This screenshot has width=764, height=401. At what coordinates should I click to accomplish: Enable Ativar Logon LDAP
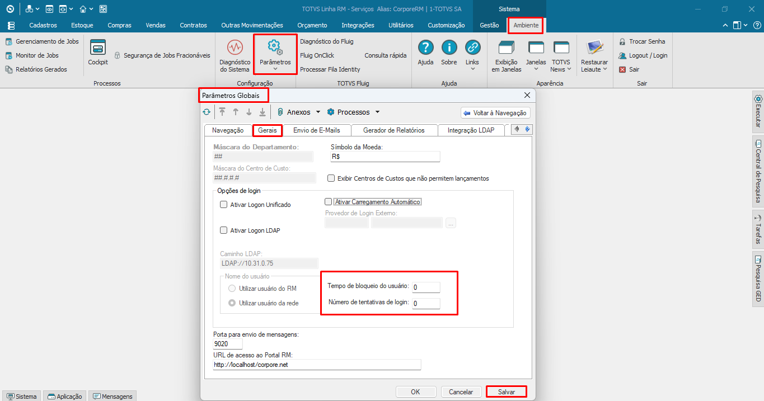point(224,230)
